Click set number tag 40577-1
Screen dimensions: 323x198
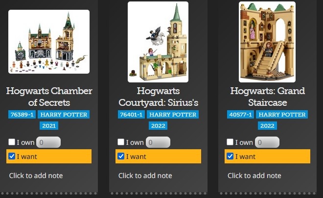click(241, 115)
